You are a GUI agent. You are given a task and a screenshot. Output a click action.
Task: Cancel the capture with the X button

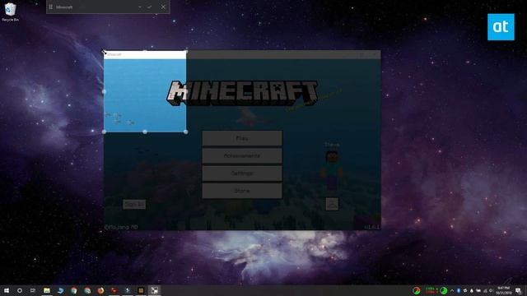tap(163, 7)
